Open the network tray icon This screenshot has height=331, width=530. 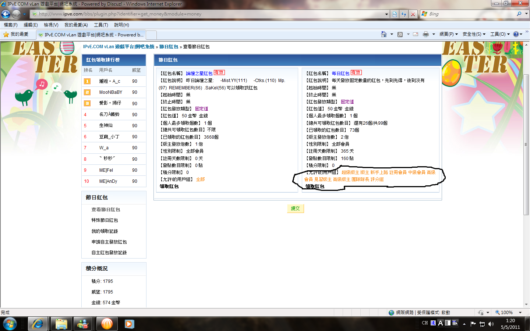pyautogui.click(x=482, y=324)
